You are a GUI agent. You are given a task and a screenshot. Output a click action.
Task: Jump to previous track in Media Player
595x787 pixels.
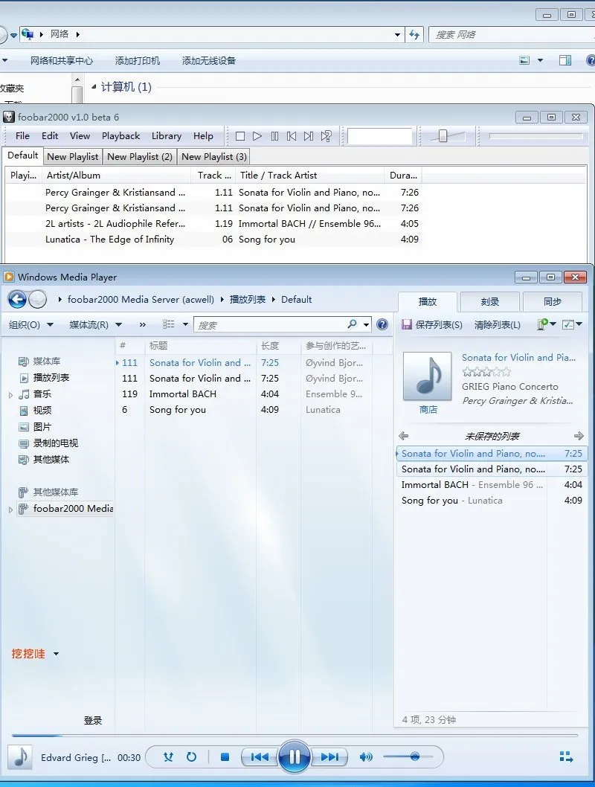[x=260, y=757]
